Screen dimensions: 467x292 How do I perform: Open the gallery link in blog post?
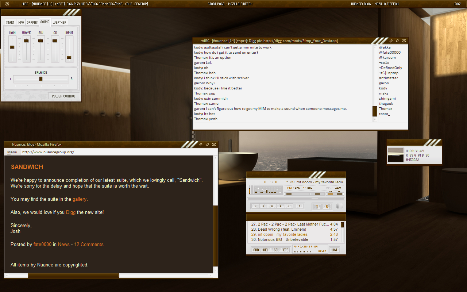(x=80, y=199)
